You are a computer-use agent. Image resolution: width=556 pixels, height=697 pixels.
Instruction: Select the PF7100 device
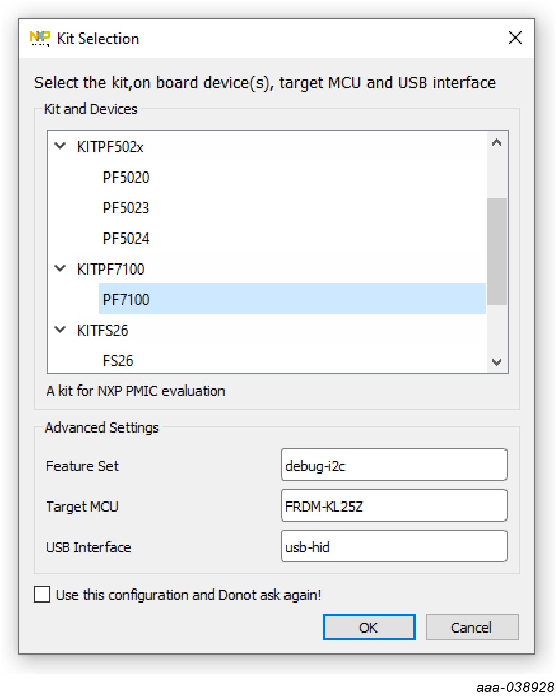126,300
